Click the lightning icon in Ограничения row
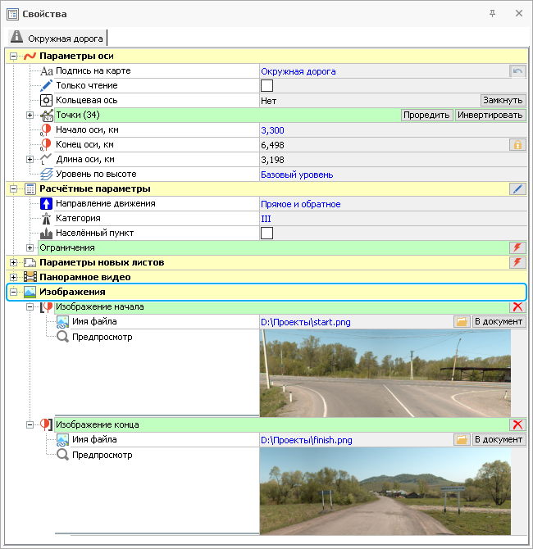 click(x=517, y=247)
